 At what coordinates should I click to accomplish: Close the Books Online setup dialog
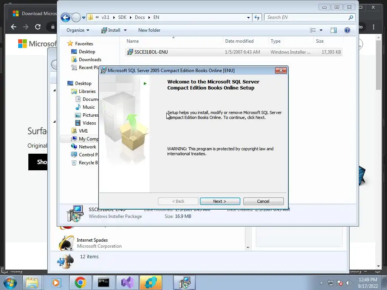pos(281,71)
